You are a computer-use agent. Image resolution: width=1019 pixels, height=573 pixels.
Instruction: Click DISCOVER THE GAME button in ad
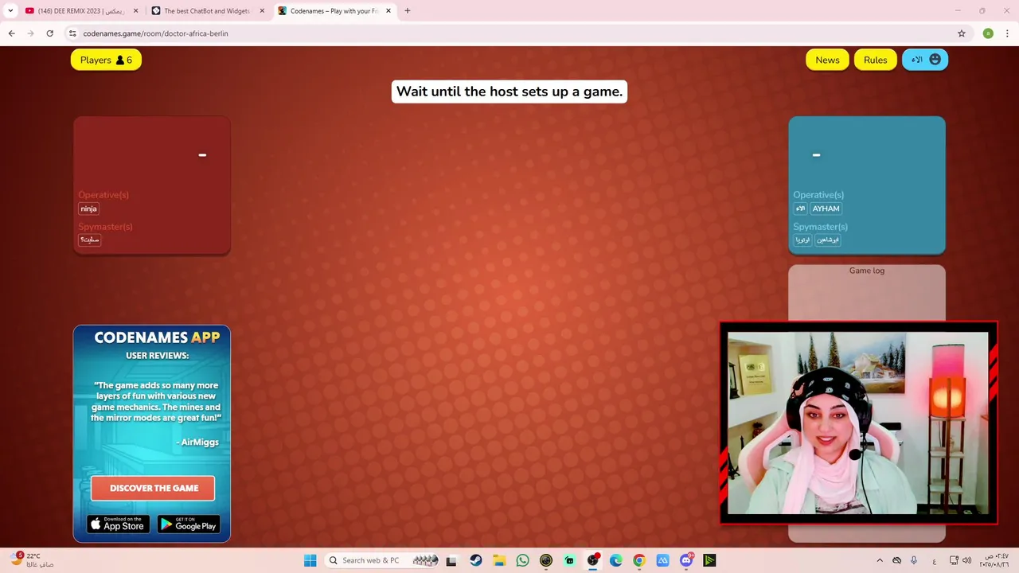[x=153, y=488]
